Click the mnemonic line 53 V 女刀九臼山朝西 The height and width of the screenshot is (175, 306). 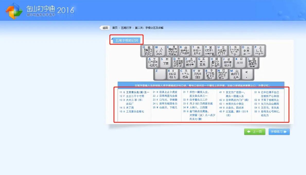pyautogui.click(x=267, y=104)
